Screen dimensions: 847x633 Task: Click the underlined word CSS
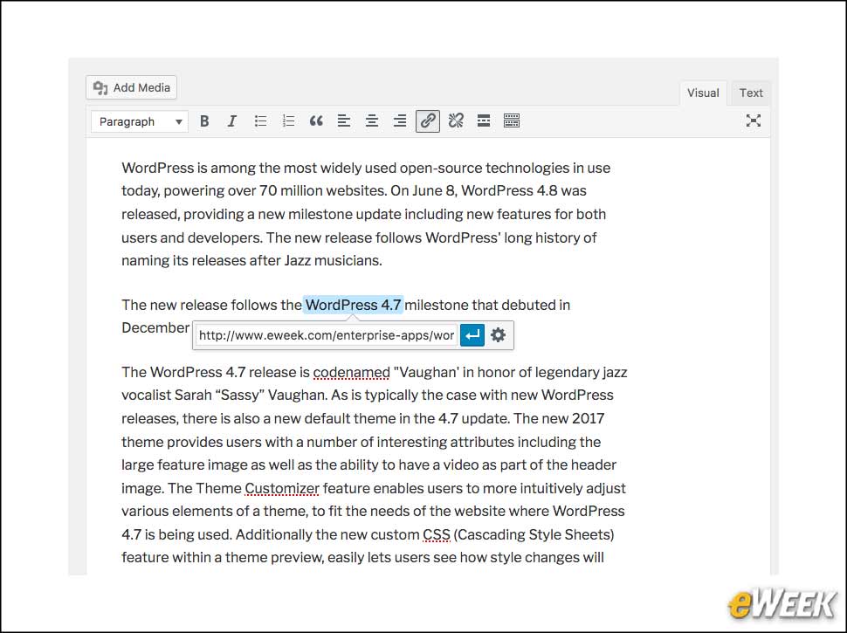click(x=437, y=534)
